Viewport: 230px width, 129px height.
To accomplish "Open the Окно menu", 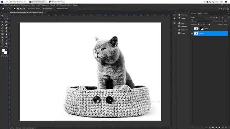I will click(70, 5).
